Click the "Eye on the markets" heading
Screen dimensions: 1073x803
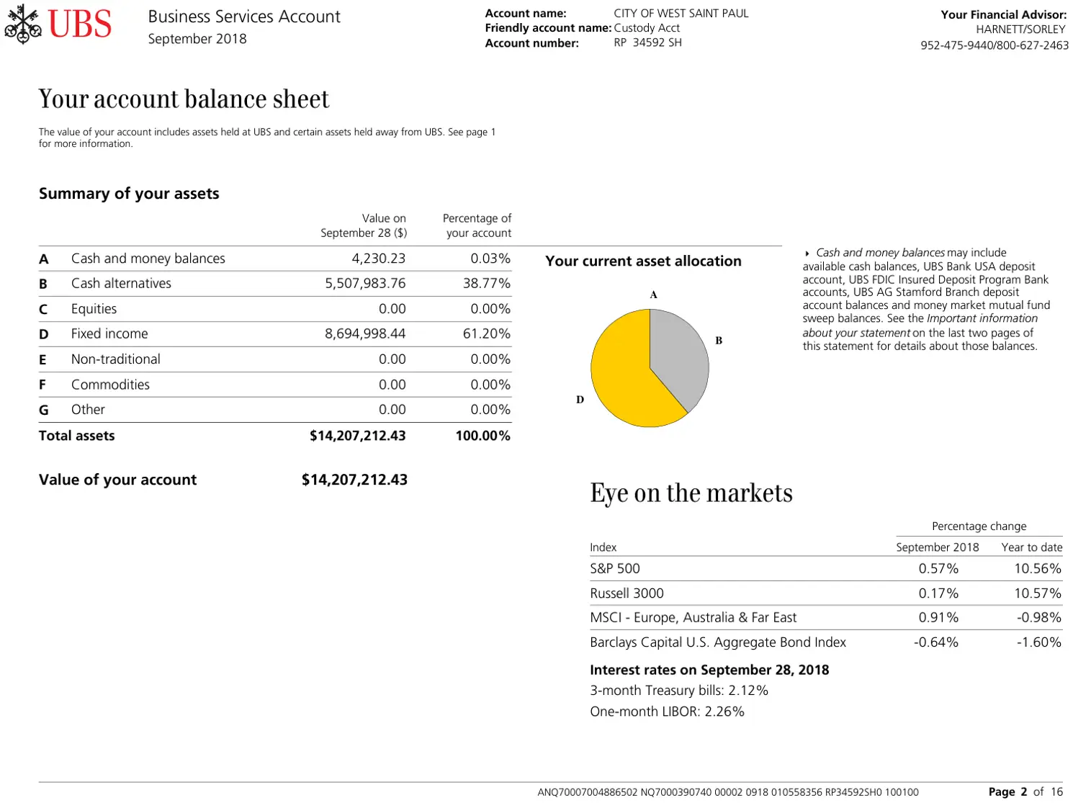pyautogui.click(x=691, y=493)
